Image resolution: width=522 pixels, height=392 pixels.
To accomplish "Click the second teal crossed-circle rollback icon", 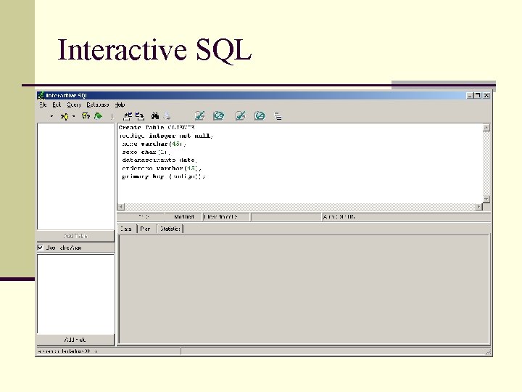I will (x=260, y=115).
